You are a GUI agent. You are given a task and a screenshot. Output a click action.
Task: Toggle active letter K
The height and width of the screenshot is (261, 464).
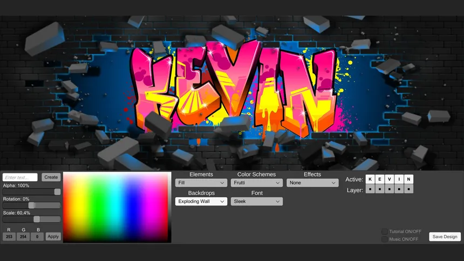point(370,179)
